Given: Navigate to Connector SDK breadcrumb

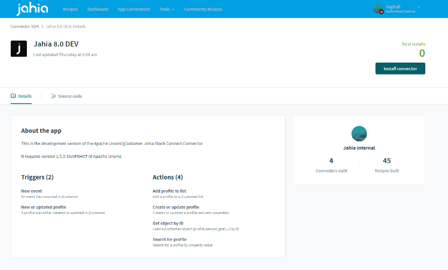Looking at the screenshot, I should tap(25, 26).
